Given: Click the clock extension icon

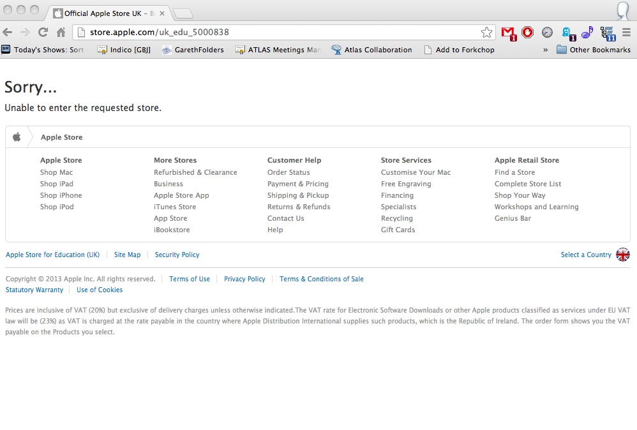Looking at the screenshot, I should tap(547, 32).
